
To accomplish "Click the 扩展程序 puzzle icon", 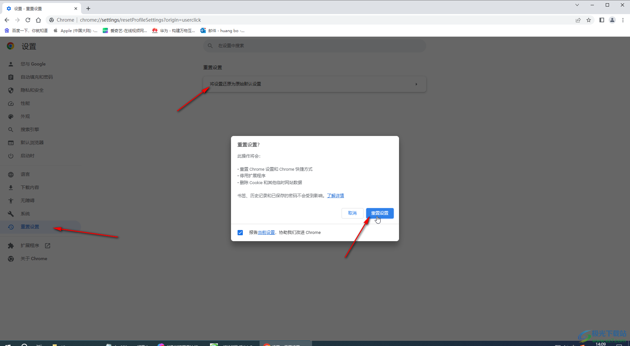I will [11, 245].
